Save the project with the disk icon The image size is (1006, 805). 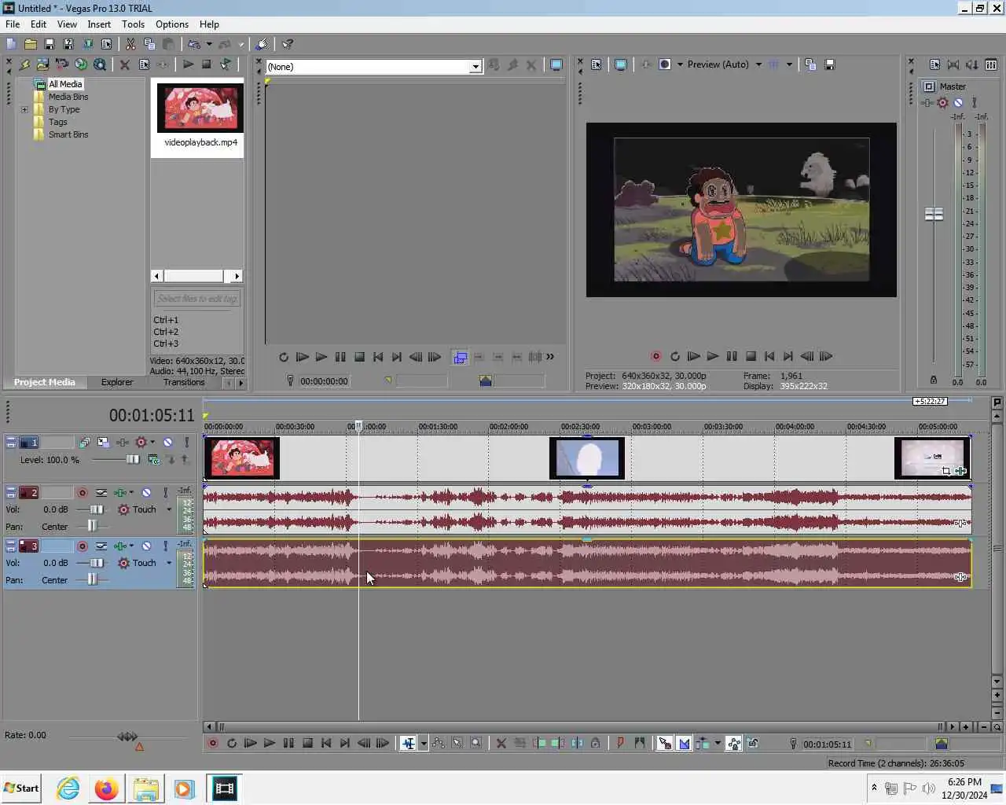[x=49, y=44]
